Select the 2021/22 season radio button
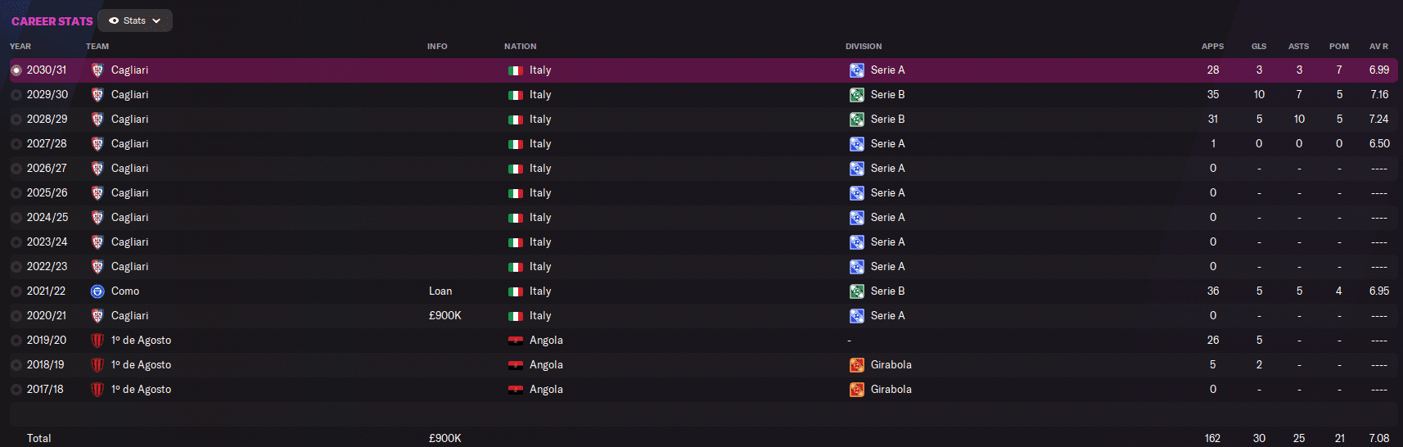This screenshot has width=1403, height=447. click(x=16, y=291)
